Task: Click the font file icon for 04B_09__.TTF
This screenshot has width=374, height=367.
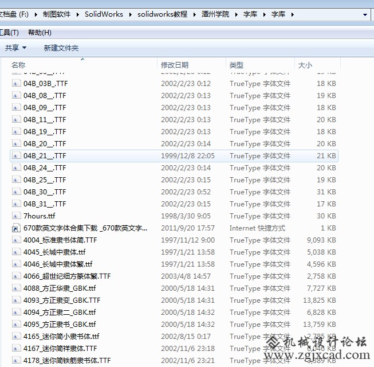Action: tap(16, 107)
